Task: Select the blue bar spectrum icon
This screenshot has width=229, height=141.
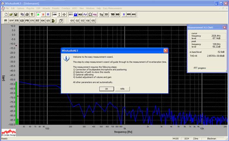Action: (x=76, y=14)
